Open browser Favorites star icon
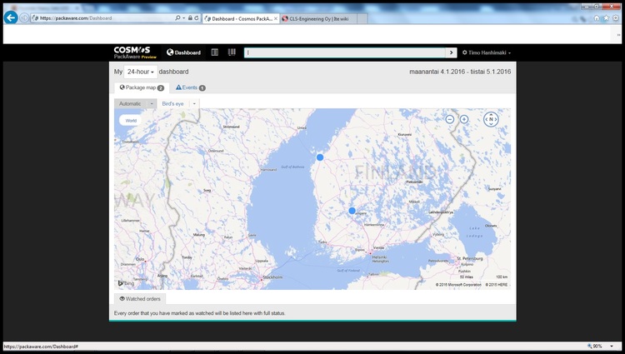This screenshot has width=625, height=354. [607, 18]
